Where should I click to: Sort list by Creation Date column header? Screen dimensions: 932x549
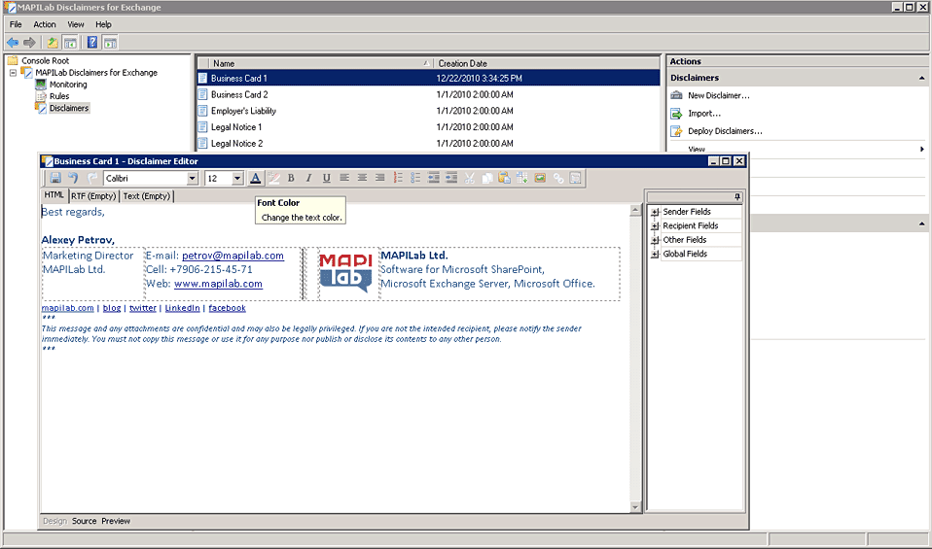pyautogui.click(x=546, y=63)
